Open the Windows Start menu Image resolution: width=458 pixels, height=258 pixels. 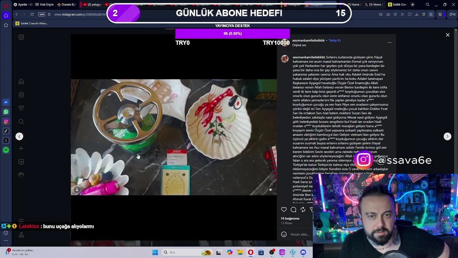[155, 252]
